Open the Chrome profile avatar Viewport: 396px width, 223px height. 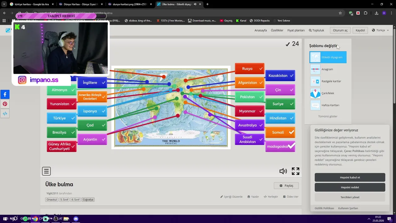click(x=384, y=13)
